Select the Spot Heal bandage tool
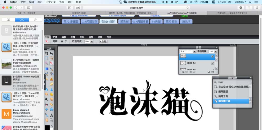The height and width of the screenshot is (130, 262). coord(52,104)
